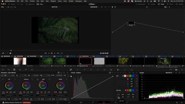Select the Color Wheels palette icon
The height and width of the screenshot is (104, 185).
(x=14, y=70)
